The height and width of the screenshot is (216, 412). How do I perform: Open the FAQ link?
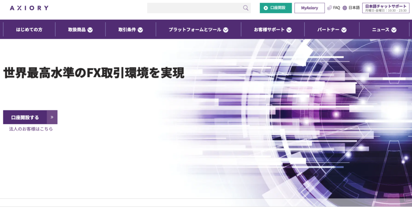(336, 8)
